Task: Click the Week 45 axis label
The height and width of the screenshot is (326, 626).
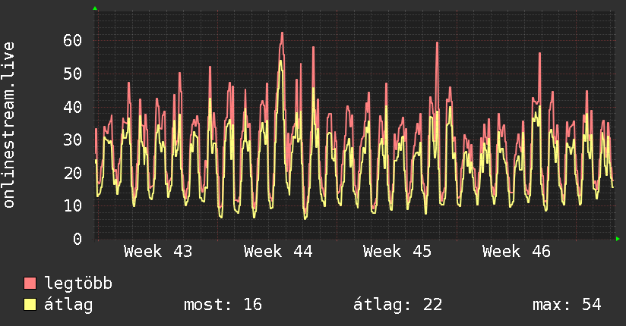Action: tap(397, 252)
